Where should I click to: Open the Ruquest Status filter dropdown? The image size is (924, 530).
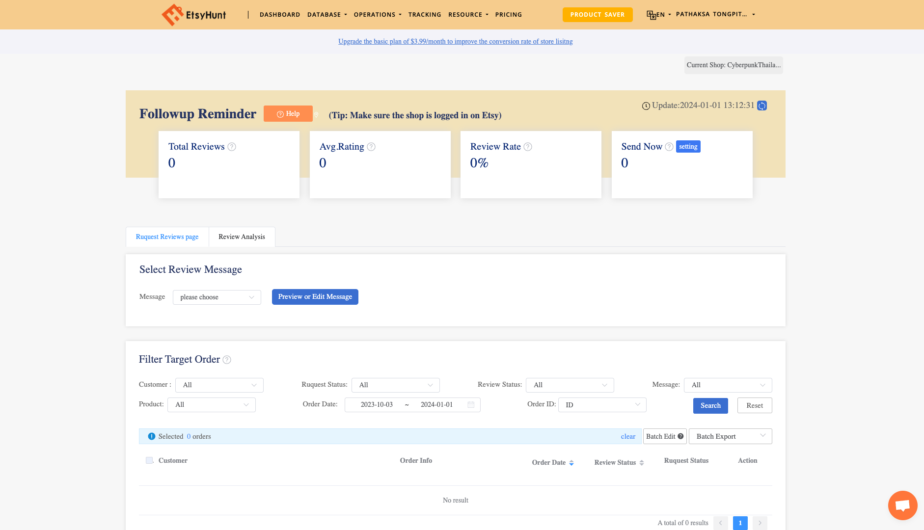395,385
